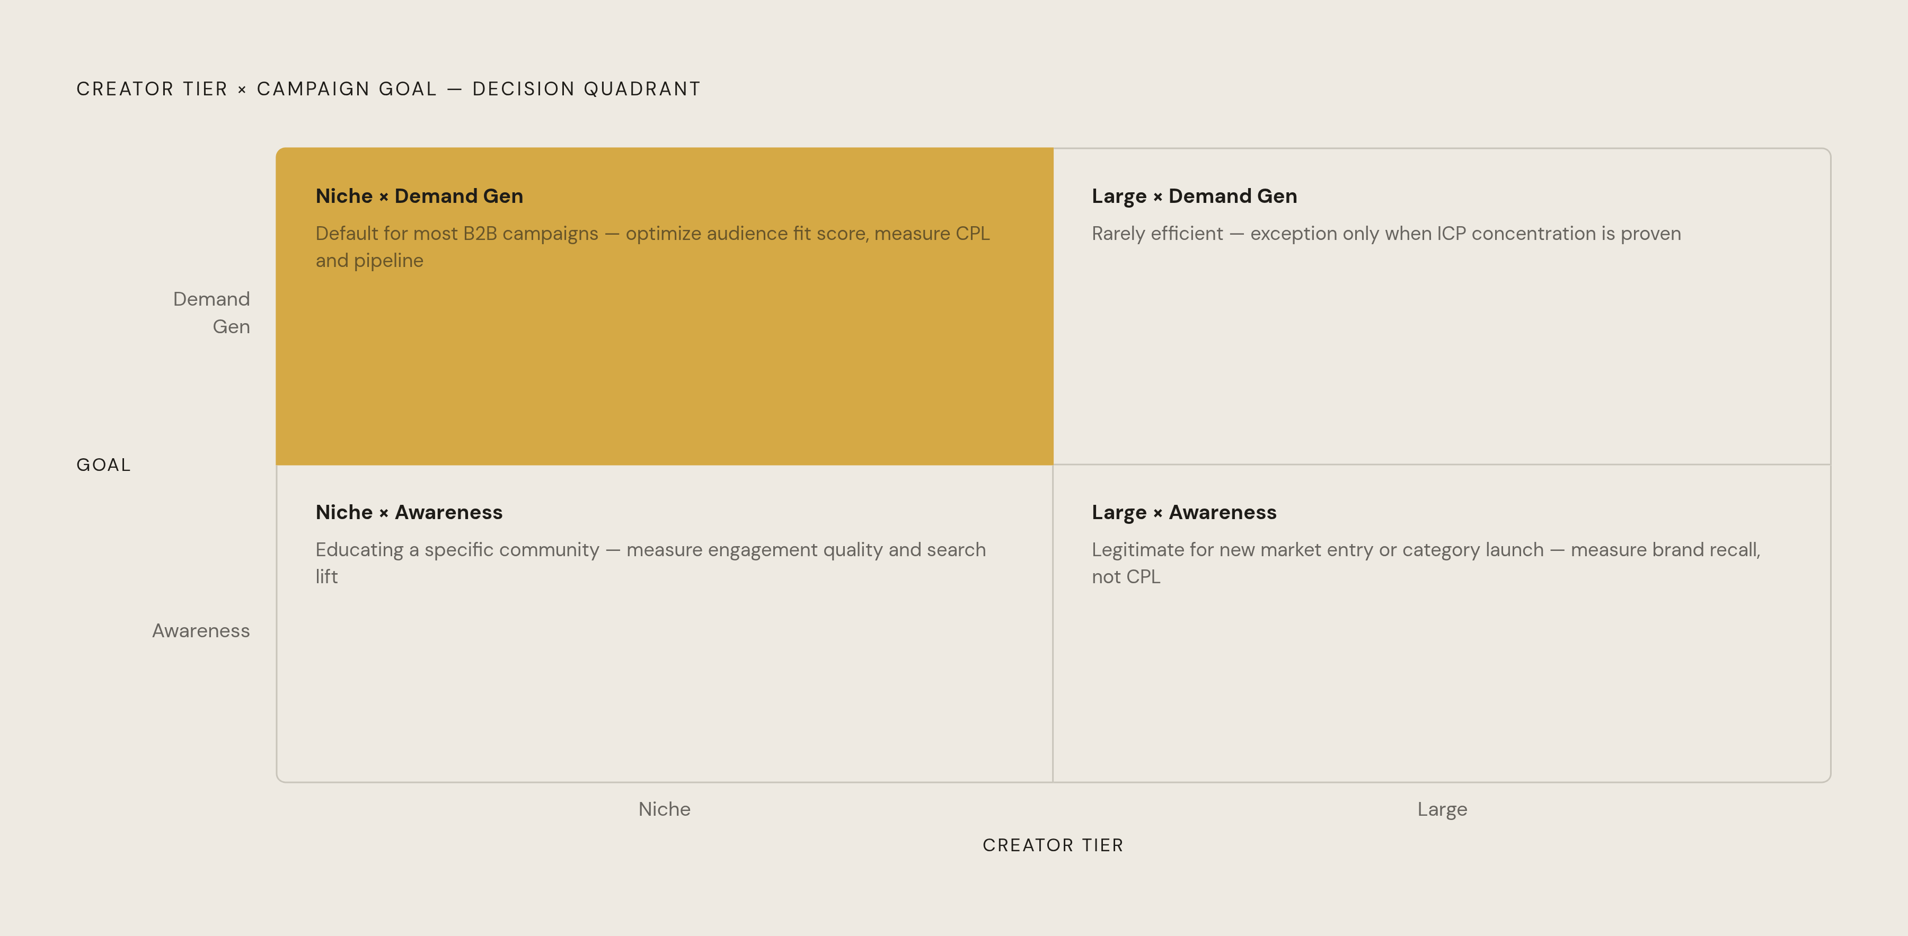Image resolution: width=1908 pixels, height=936 pixels.
Task: Select the 'Large × Demand Gen' quadrant heading
Action: point(1194,196)
